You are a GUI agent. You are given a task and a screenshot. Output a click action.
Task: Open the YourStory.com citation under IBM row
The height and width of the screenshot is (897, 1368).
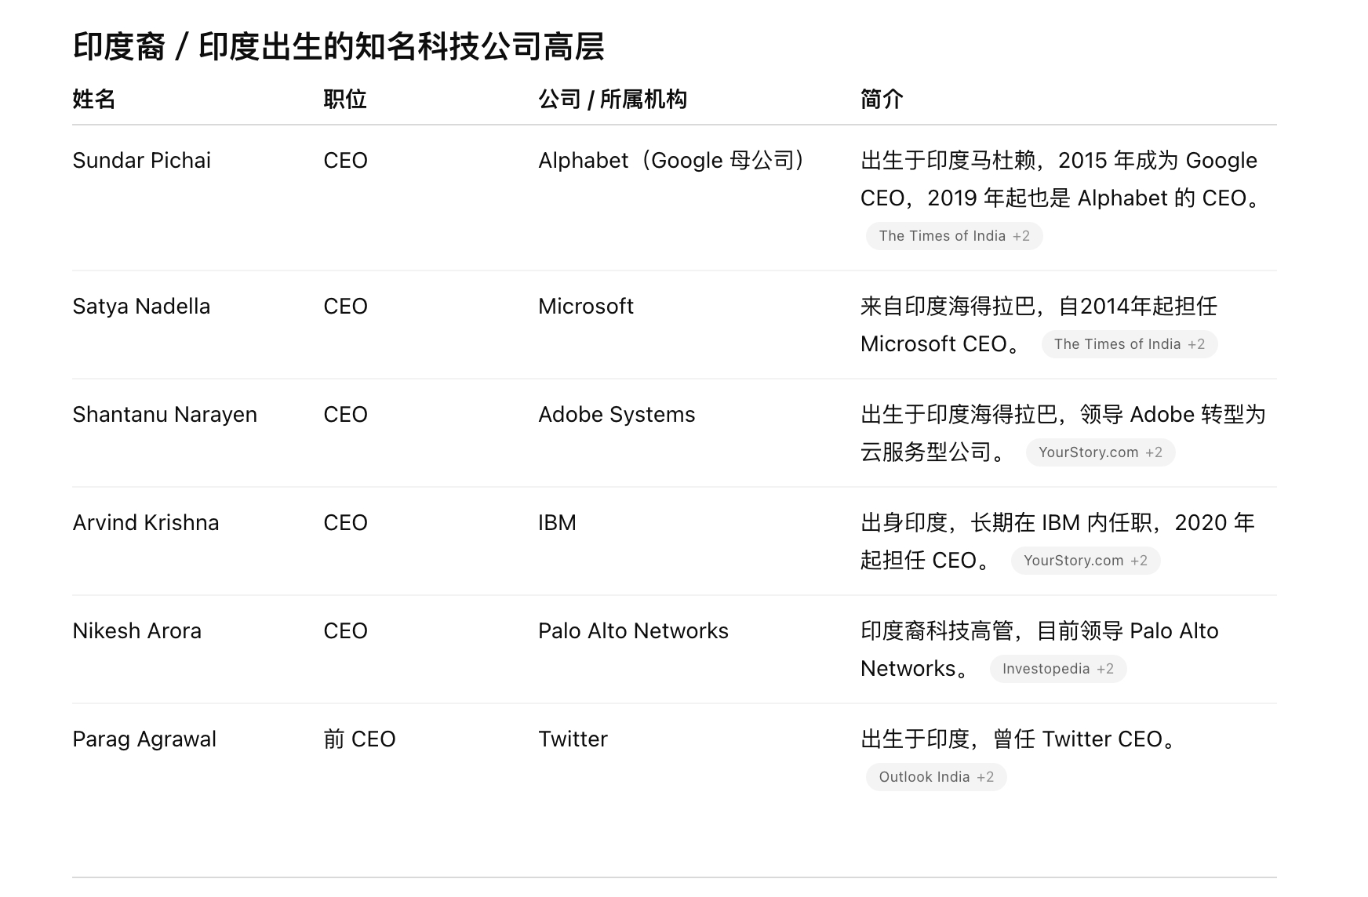pyautogui.click(x=1086, y=561)
